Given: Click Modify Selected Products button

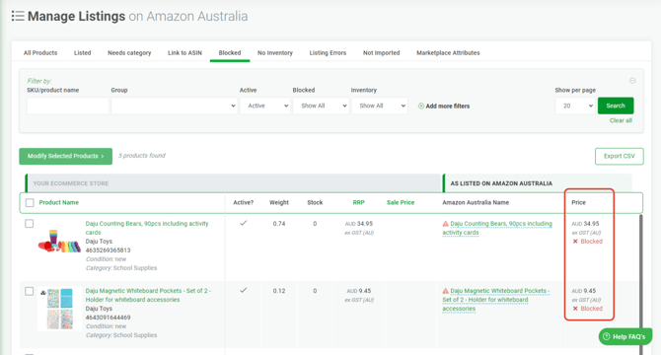Looking at the screenshot, I should [x=66, y=156].
